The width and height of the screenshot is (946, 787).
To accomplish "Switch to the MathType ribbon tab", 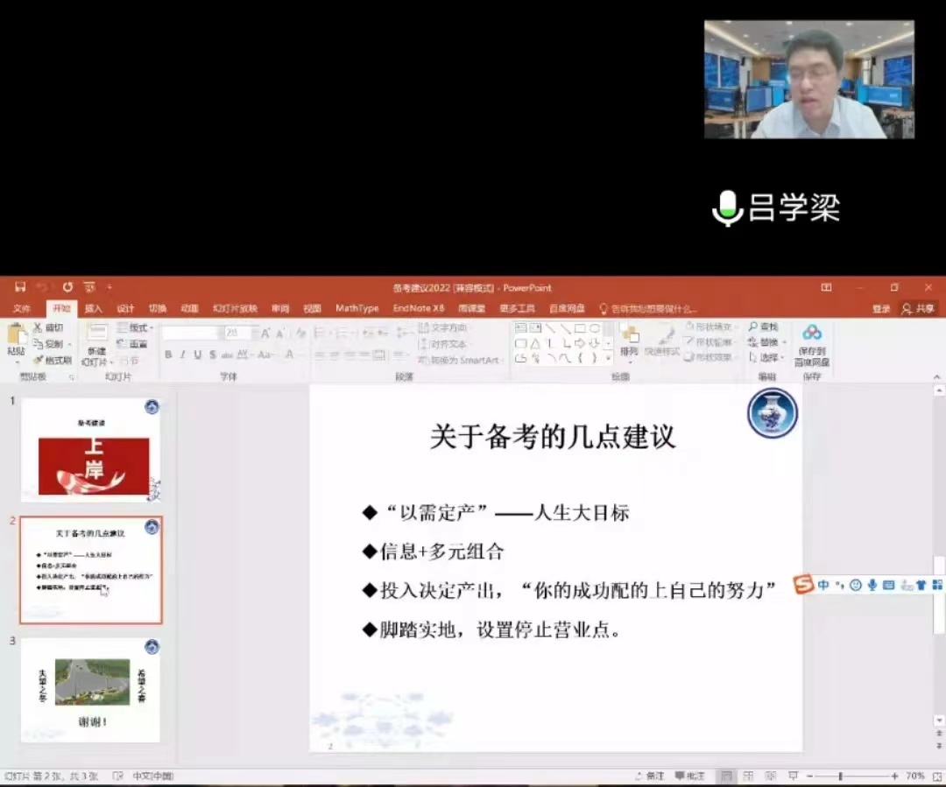I will point(357,308).
